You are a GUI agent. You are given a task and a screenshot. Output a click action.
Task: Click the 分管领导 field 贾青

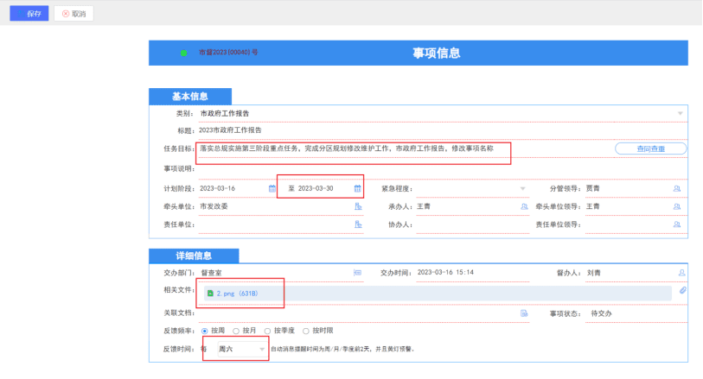(x=629, y=188)
